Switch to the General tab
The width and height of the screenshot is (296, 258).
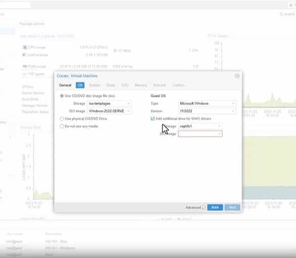click(x=65, y=85)
